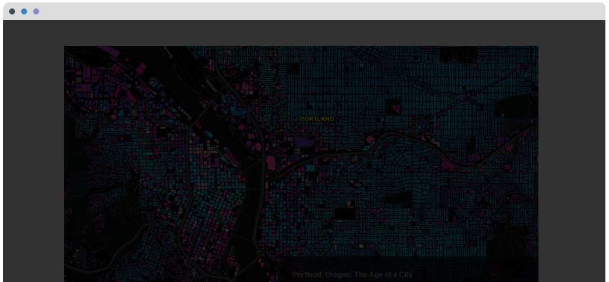Click the purple block just below the PORTLAND label

[304, 142]
